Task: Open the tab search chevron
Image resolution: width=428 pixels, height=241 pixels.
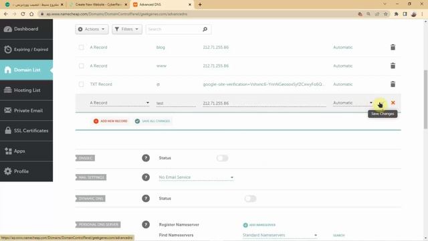Action: coord(385,4)
